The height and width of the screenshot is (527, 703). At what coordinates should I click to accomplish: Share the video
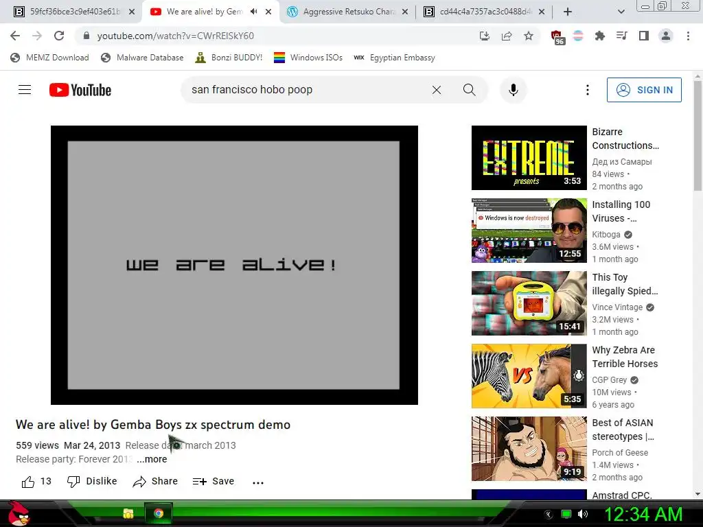click(155, 481)
